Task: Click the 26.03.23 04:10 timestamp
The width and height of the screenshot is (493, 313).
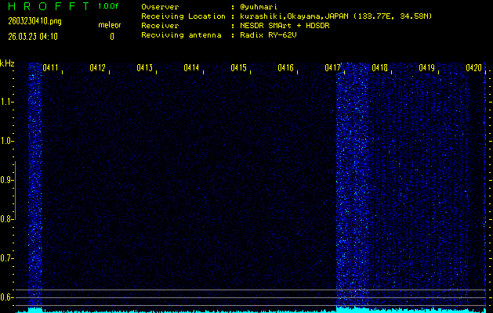Action: 34,36
